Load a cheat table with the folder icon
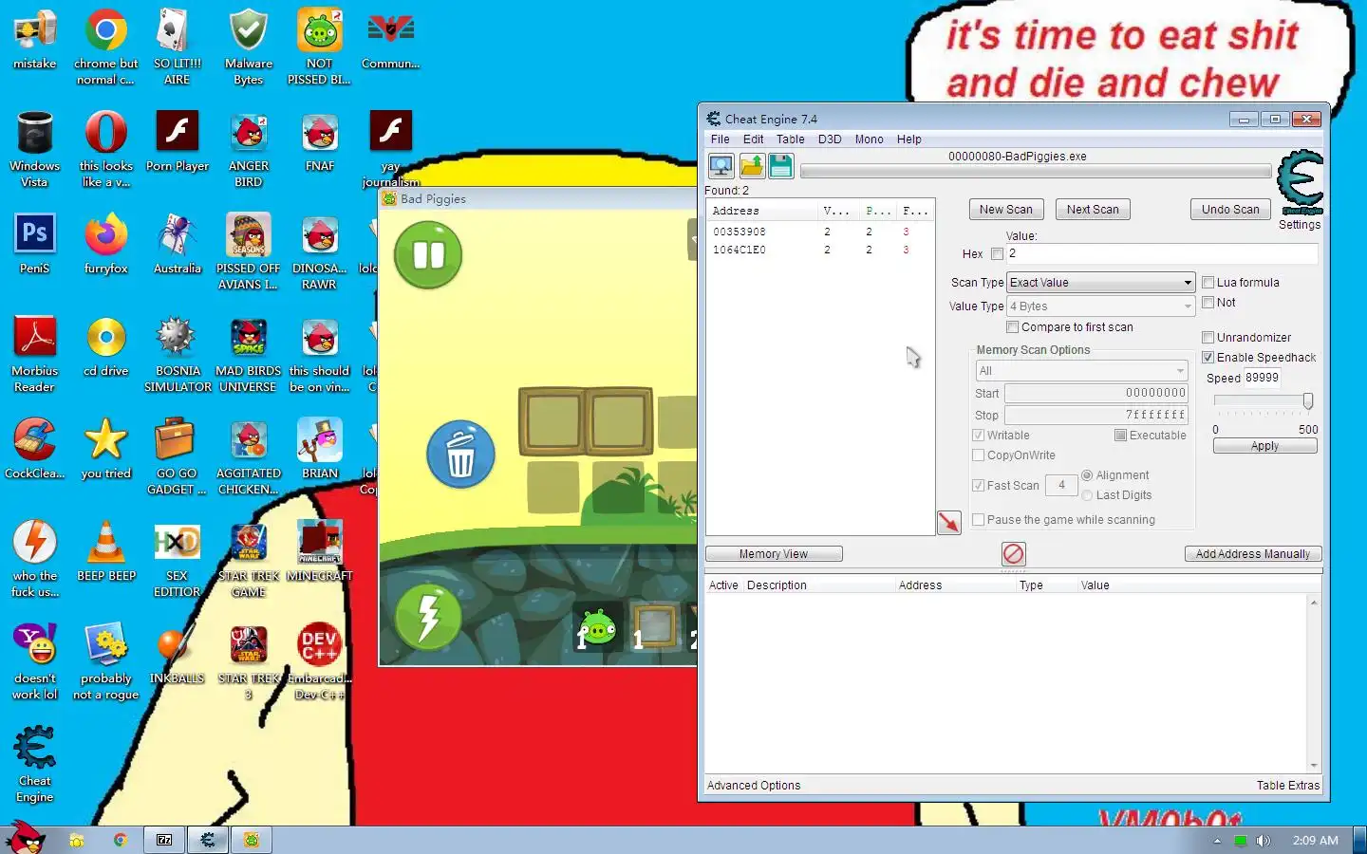Image resolution: width=1367 pixels, height=854 pixels. coord(752,166)
